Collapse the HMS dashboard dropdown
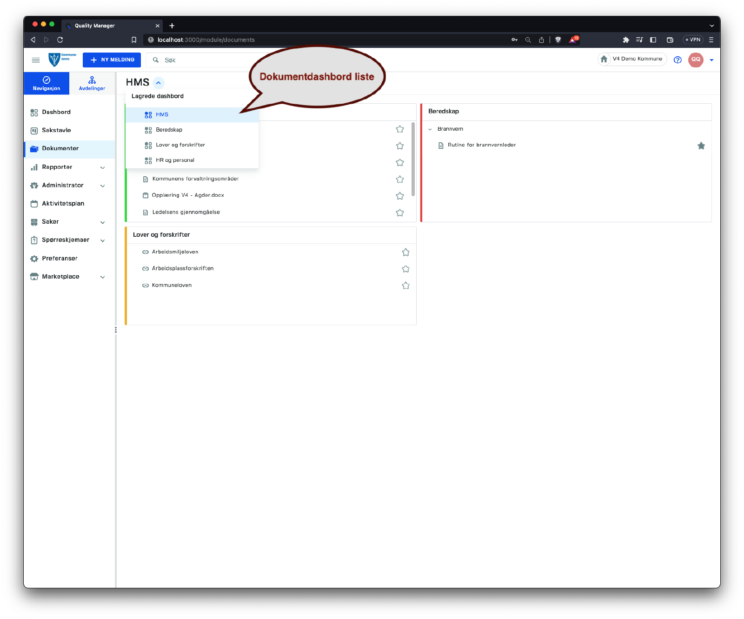744x619 pixels. click(x=159, y=83)
